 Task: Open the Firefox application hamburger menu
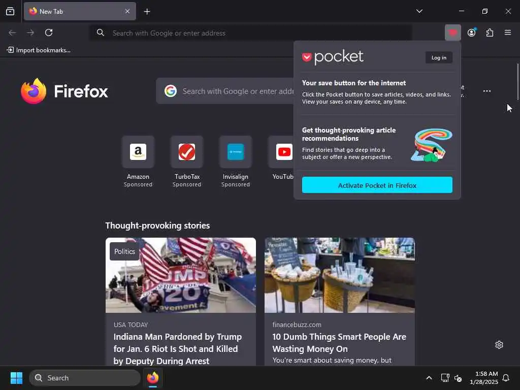coord(508,32)
